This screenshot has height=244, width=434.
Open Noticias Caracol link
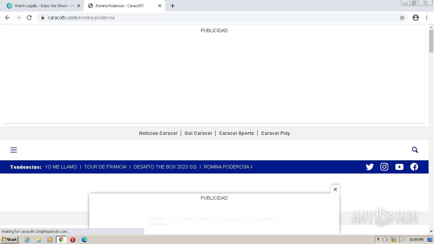tap(158, 133)
